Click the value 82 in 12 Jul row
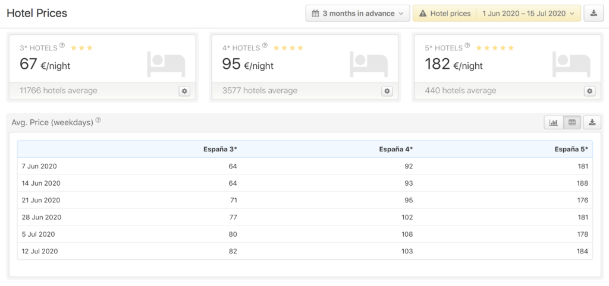Screen dimensions: 609x286 click(x=233, y=252)
